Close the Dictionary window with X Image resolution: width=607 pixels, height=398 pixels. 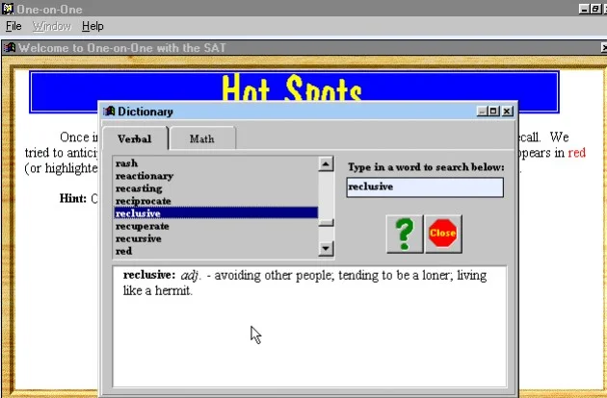tap(508, 112)
